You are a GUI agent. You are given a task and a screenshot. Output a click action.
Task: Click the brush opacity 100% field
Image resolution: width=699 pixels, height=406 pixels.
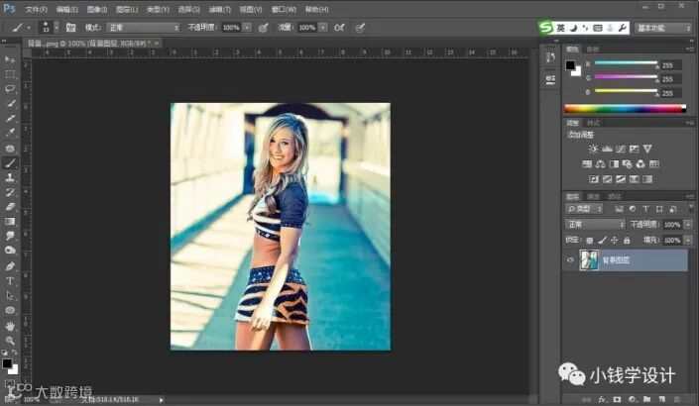pos(231,28)
